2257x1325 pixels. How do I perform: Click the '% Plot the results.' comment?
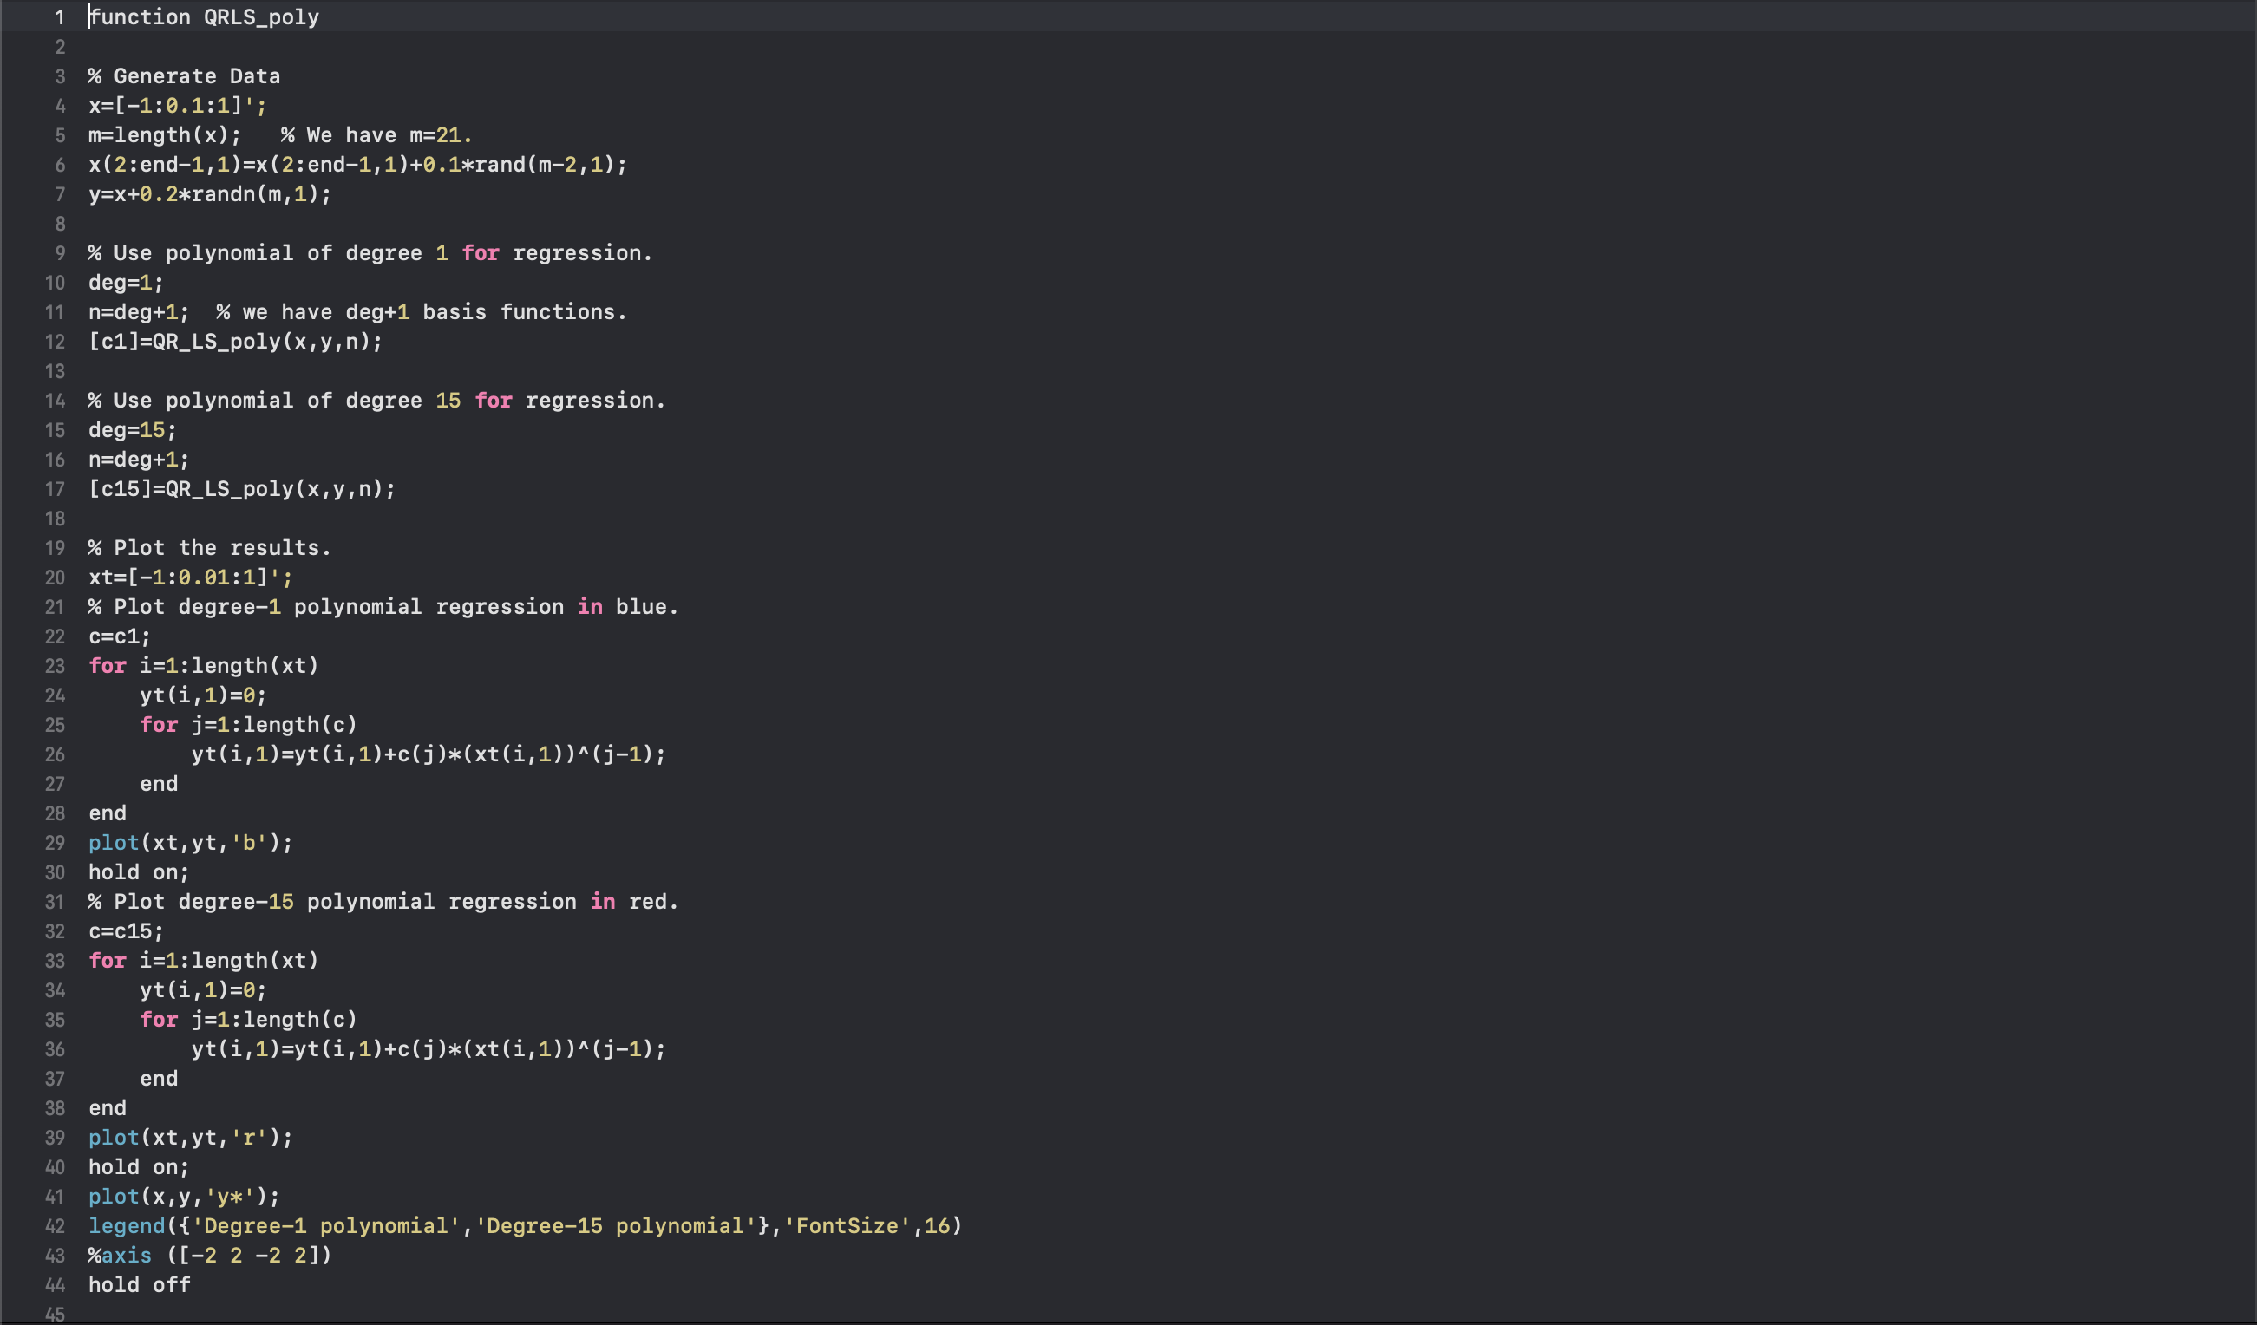click(x=210, y=549)
